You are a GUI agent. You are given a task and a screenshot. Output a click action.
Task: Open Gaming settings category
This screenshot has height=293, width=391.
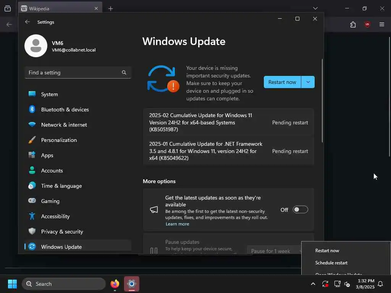click(x=78, y=201)
